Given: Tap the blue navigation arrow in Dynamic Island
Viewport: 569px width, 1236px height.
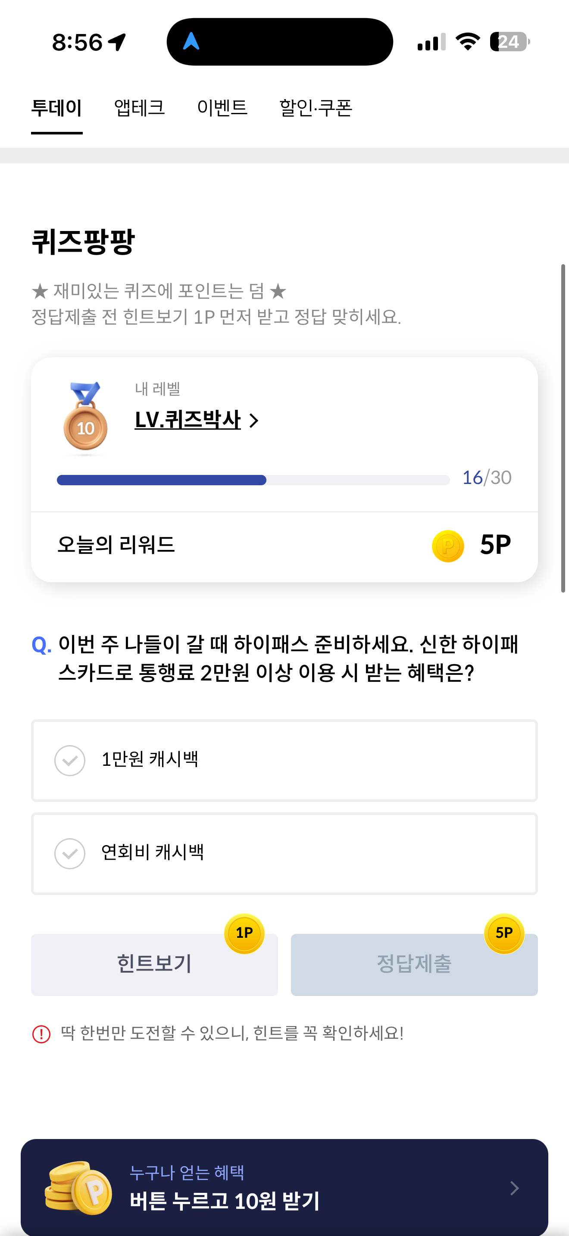Looking at the screenshot, I should (191, 41).
